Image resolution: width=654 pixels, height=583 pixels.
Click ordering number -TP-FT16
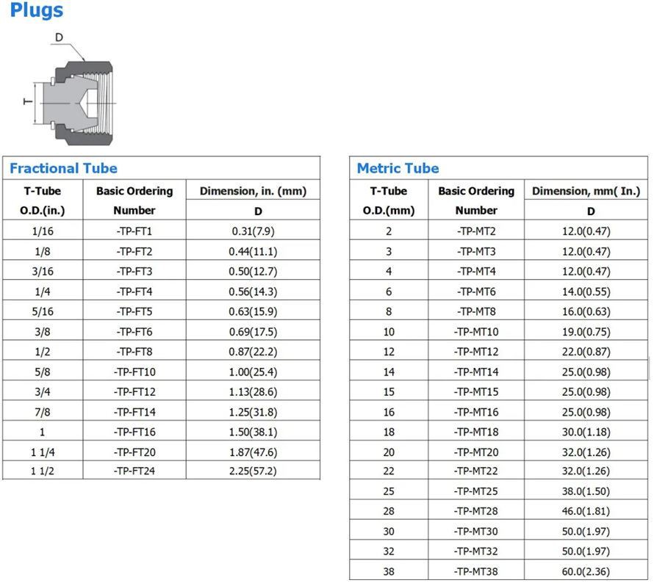tap(134, 432)
